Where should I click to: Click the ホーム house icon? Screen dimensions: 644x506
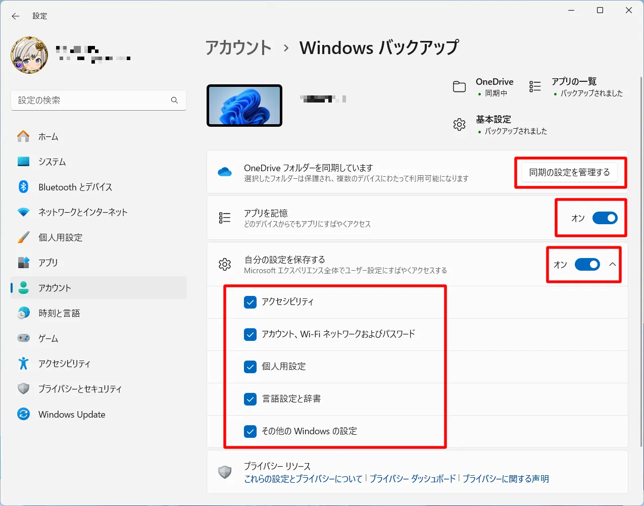(x=23, y=136)
